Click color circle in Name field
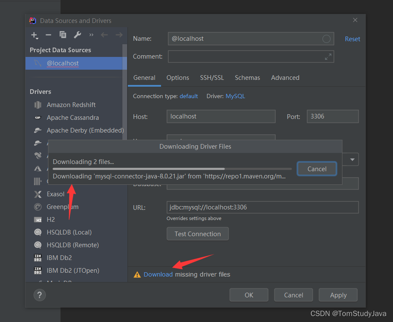 point(326,39)
